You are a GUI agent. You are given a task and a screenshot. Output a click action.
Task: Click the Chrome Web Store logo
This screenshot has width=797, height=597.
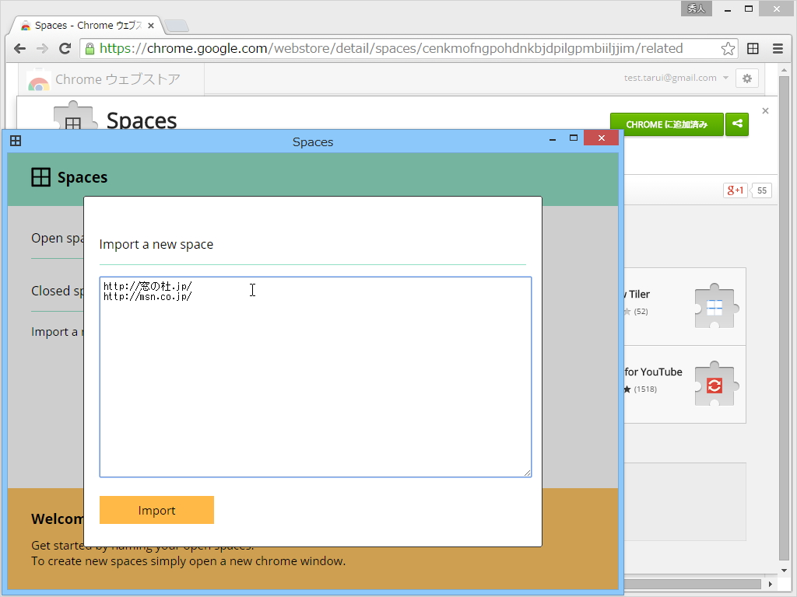click(39, 82)
